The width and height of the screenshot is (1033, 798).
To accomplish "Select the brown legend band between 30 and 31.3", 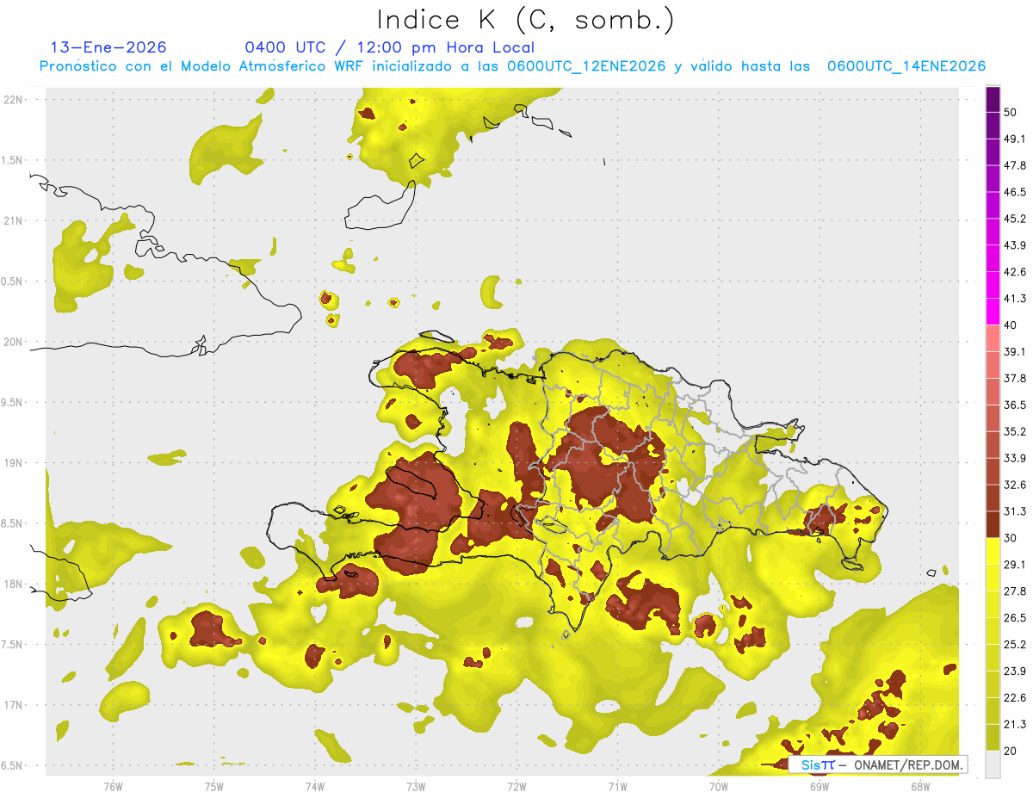I will [x=993, y=524].
